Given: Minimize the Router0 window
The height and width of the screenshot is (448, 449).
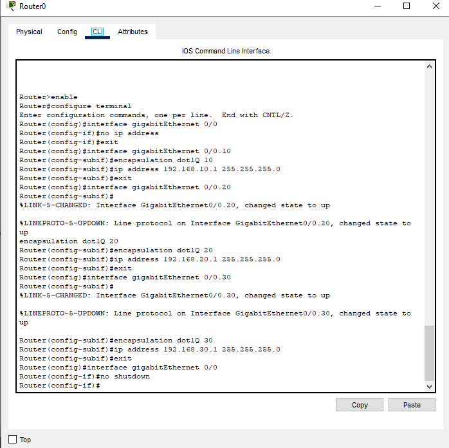Looking at the screenshot, I should [378, 6].
